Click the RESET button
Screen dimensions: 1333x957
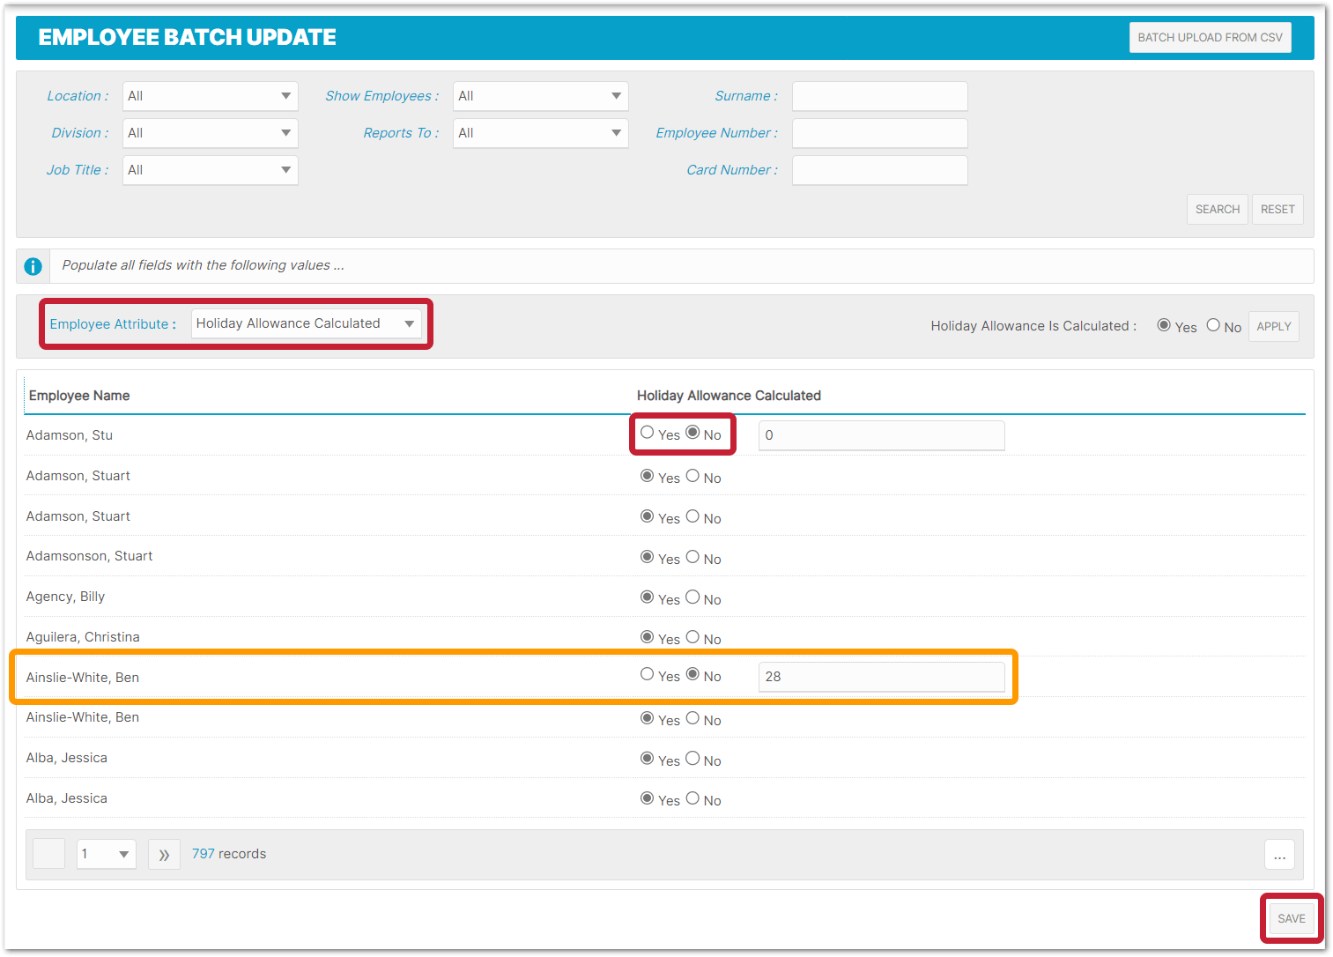(x=1277, y=209)
